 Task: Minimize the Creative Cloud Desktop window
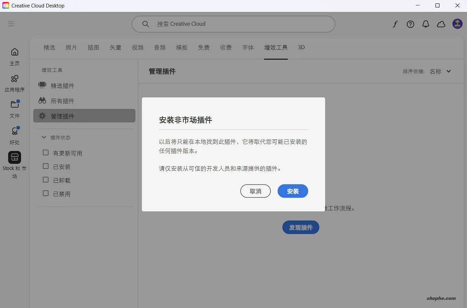click(x=418, y=5)
